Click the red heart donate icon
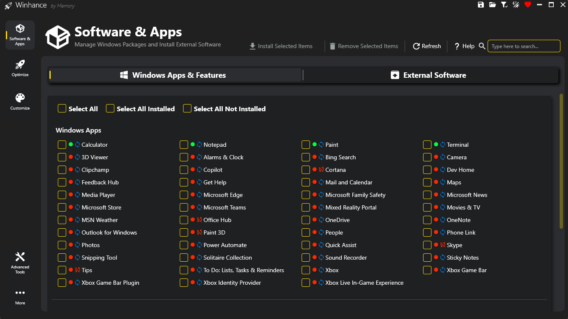The image size is (568, 319). [x=527, y=5]
